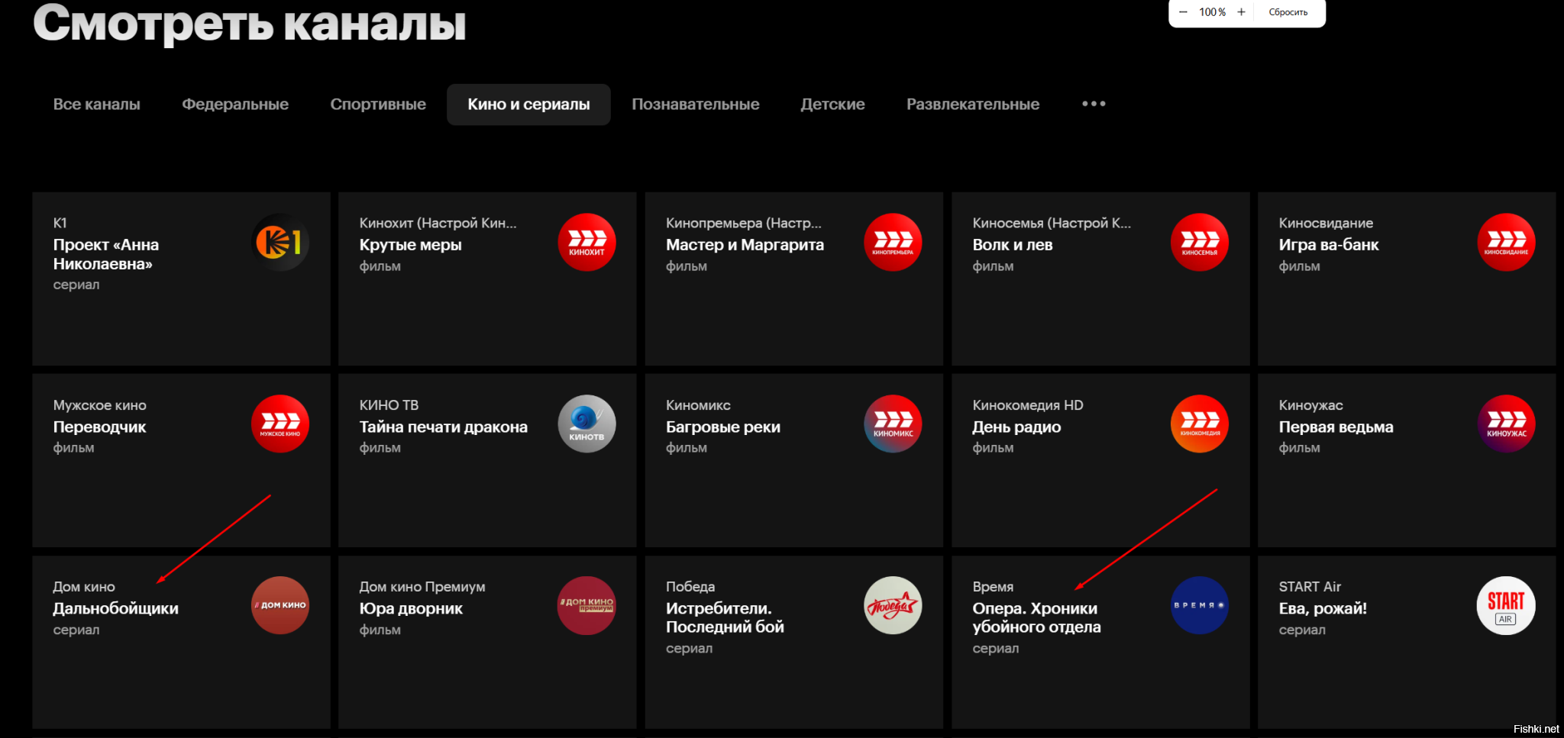Switch to Федеральные tab

(235, 105)
